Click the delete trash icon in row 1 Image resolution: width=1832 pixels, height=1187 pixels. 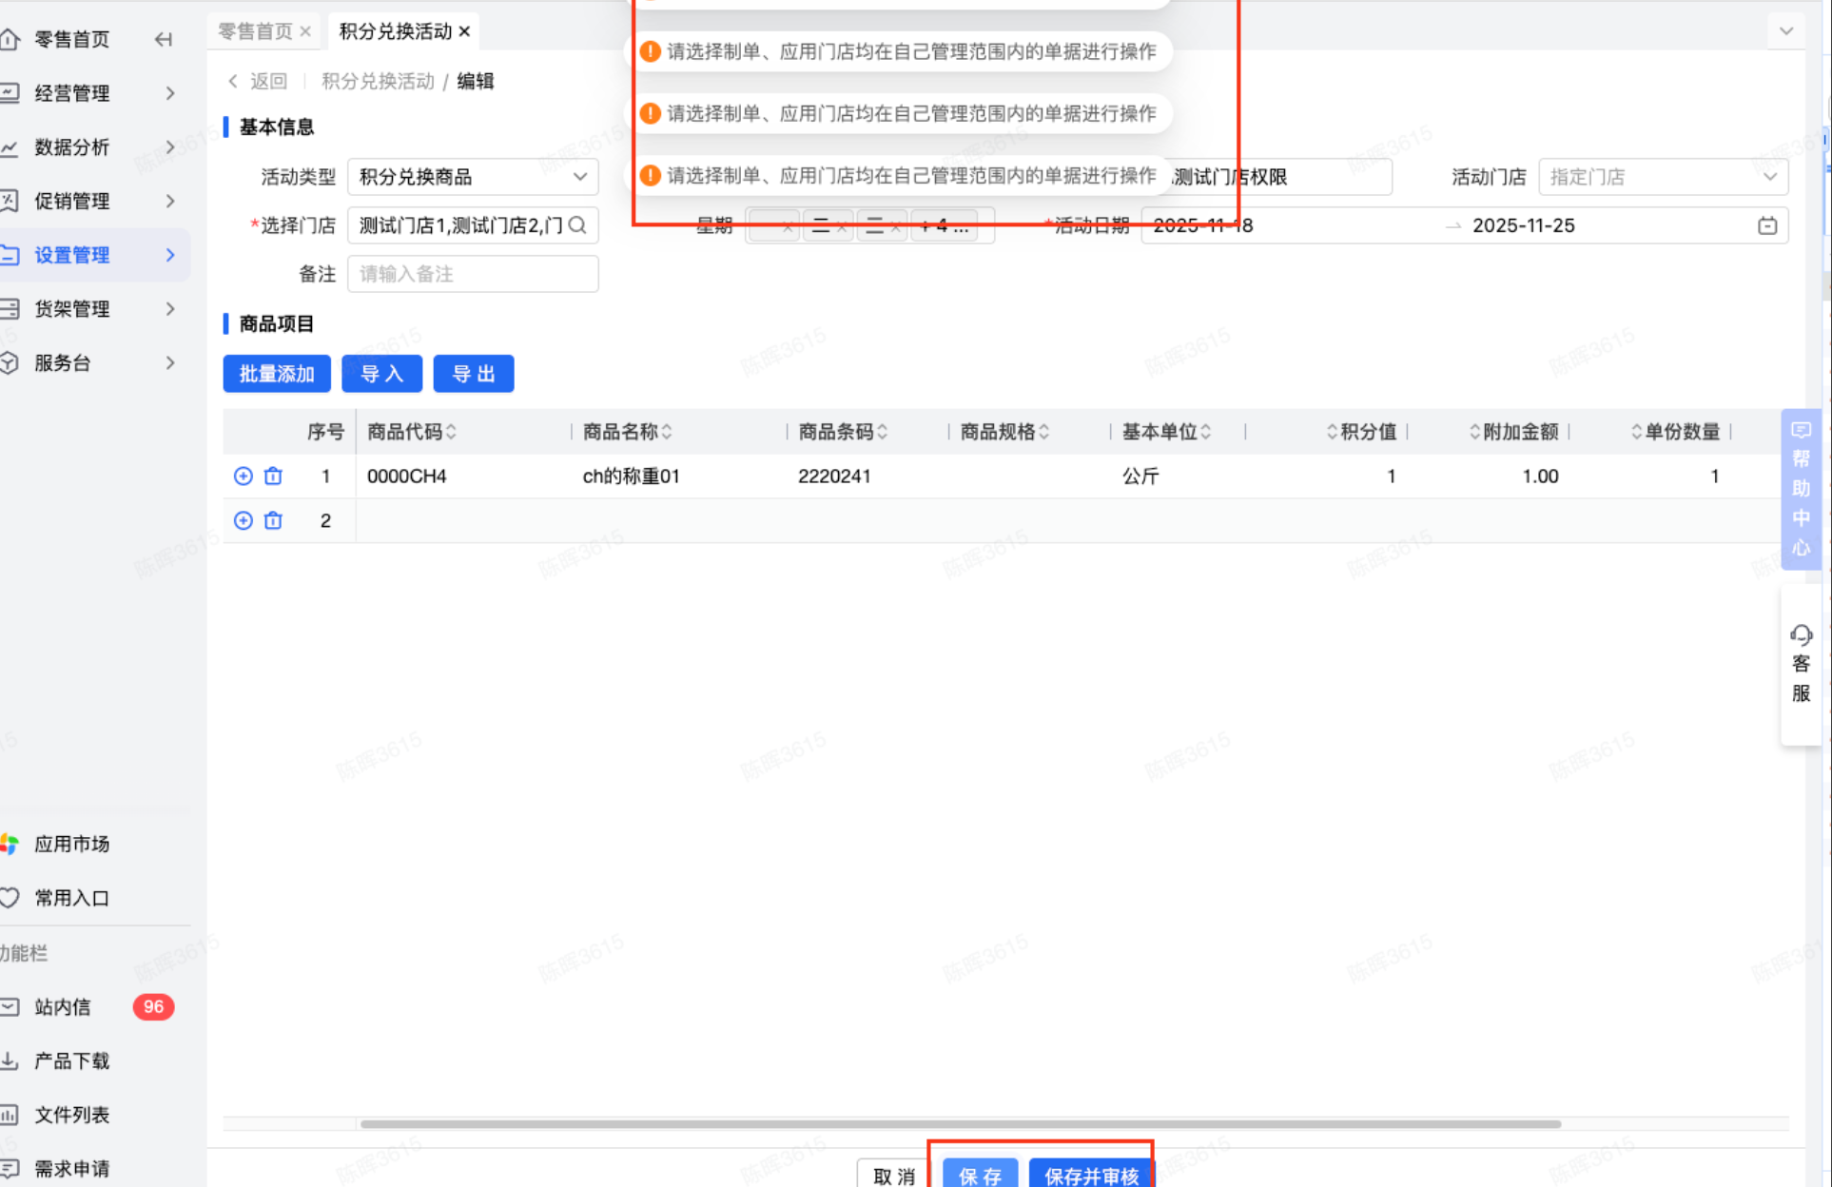coord(273,476)
